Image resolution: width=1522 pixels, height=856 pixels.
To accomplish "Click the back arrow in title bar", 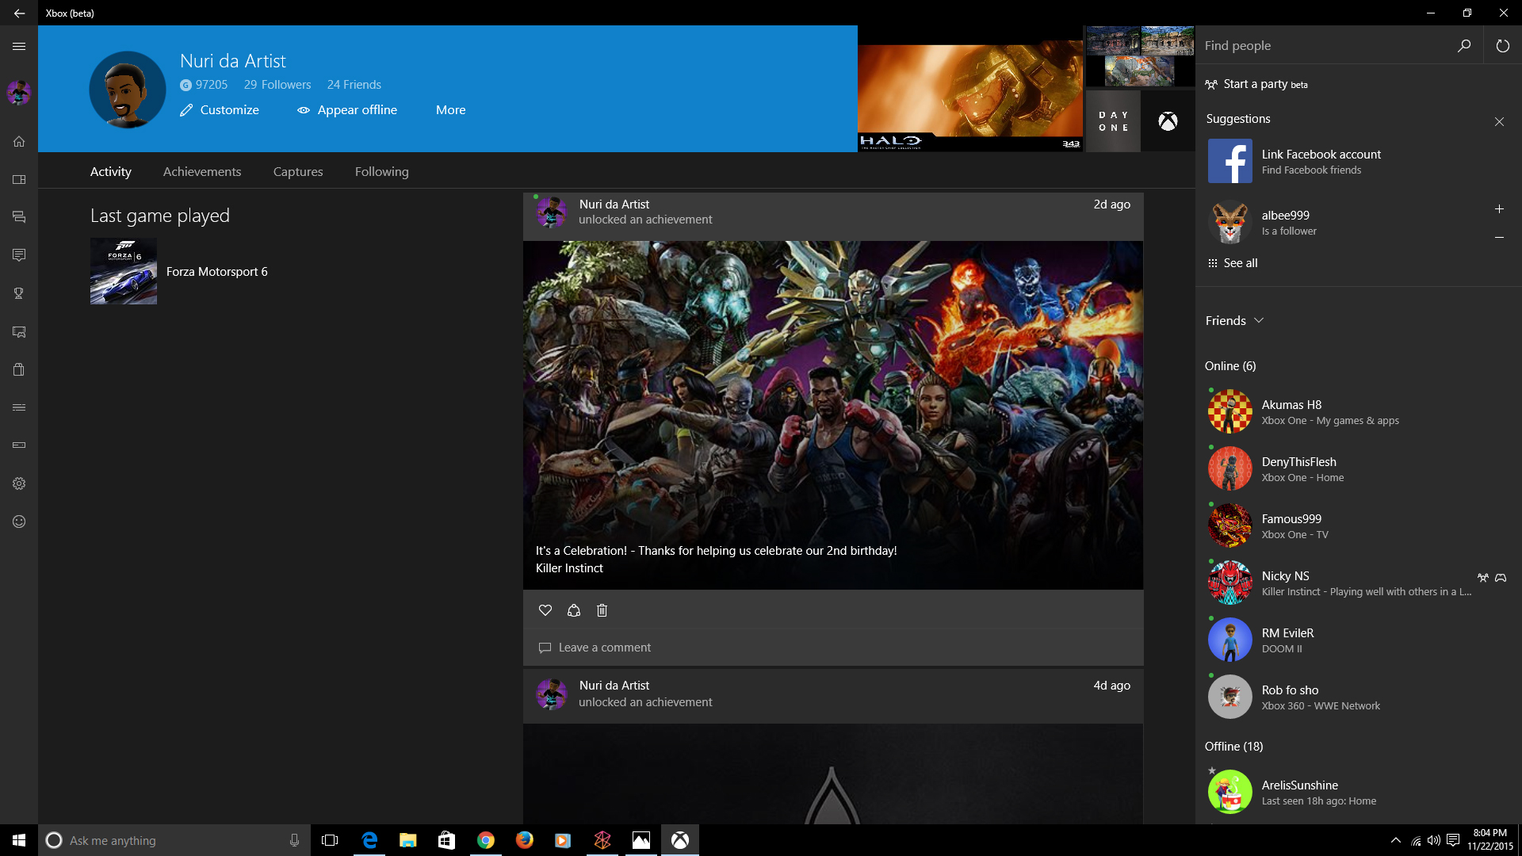I will (x=19, y=13).
